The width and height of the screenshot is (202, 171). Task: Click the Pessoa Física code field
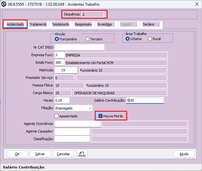pyautogui.click(x=70, y=85)
